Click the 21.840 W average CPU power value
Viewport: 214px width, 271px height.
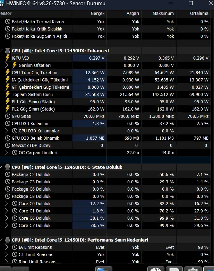199,72
